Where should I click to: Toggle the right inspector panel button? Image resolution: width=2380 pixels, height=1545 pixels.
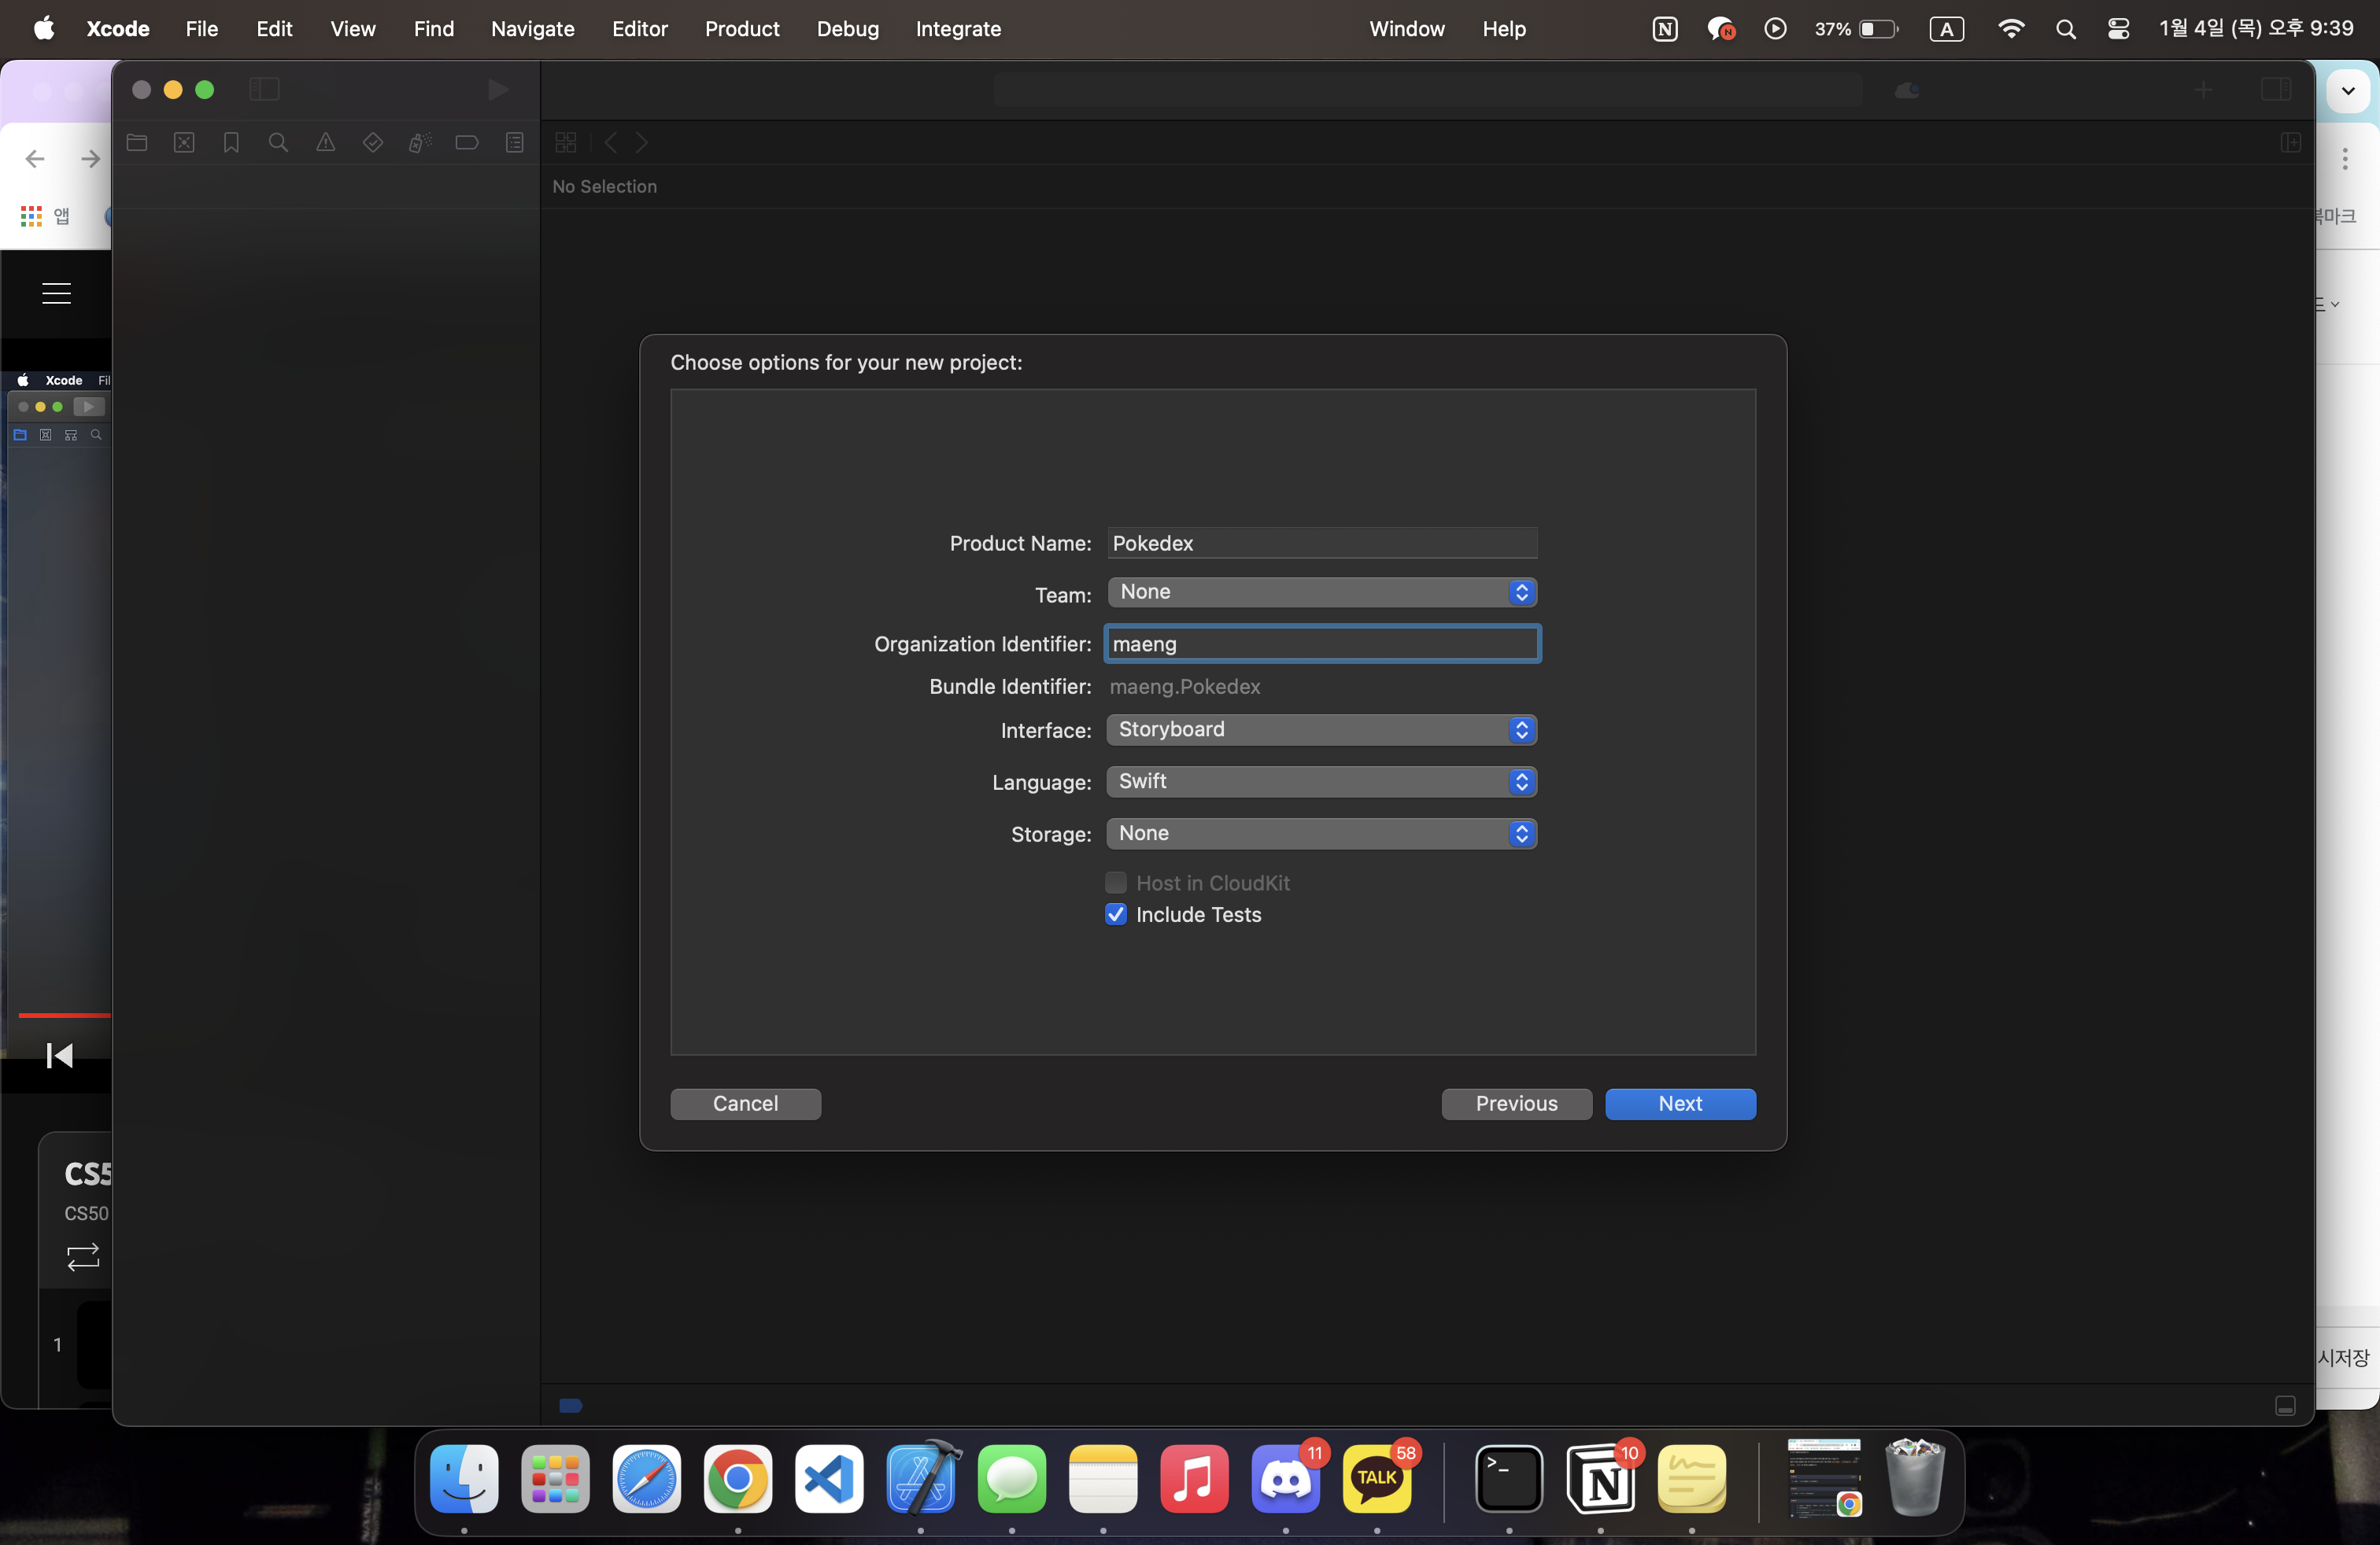tap(2276, 90)
